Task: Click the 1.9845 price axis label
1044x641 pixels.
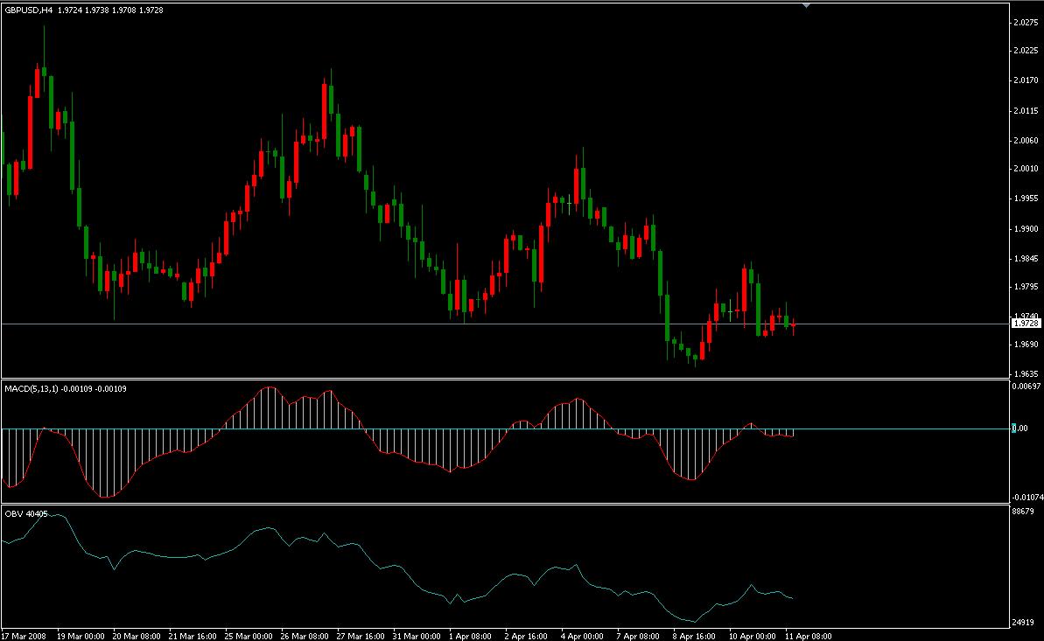Action: point(1026,259)
